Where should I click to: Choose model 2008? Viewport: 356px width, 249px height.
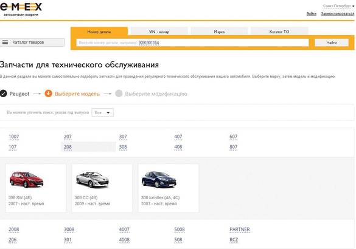[x=14, y=230]
